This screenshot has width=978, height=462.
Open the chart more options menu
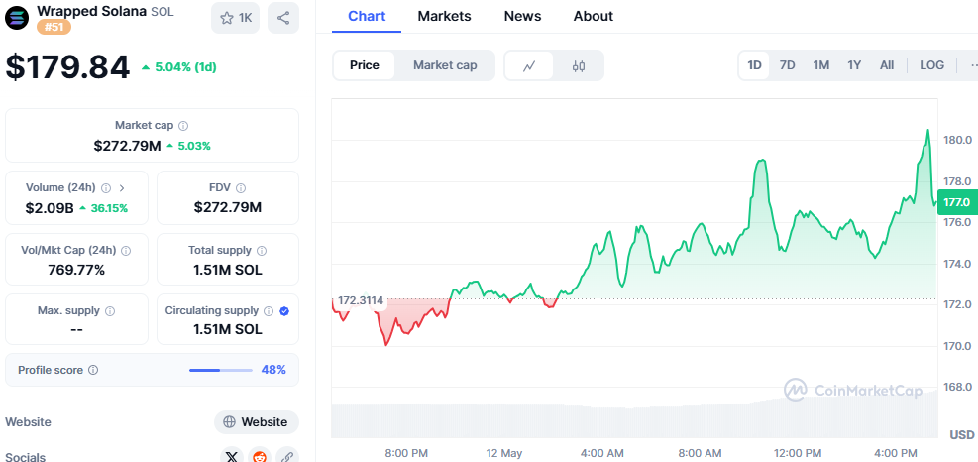click(x=974, y=65)
